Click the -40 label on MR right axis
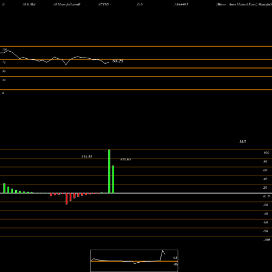Image resolution: width=272 pixels, height=272 pixels. click(265, 214)
